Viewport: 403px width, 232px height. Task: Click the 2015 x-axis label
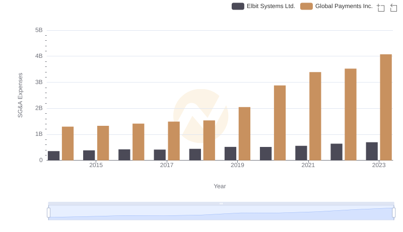coord(96,165)
